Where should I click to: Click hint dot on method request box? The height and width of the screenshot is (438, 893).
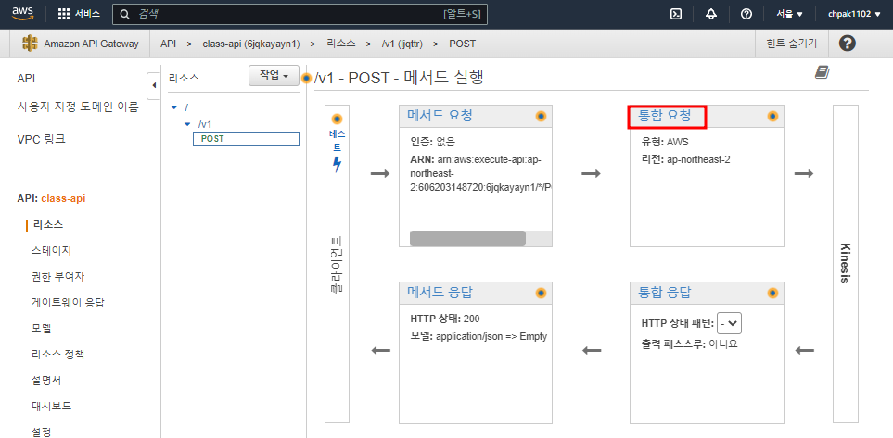(541, 117)
